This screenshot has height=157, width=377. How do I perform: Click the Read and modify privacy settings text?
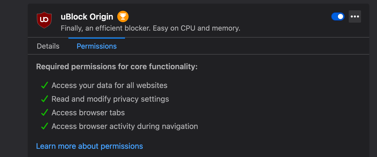[x=110, y=99]
